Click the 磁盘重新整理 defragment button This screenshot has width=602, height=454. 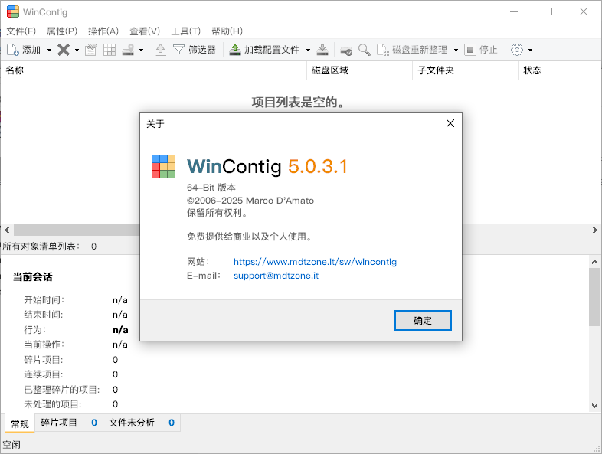click(x=412, y=50)
